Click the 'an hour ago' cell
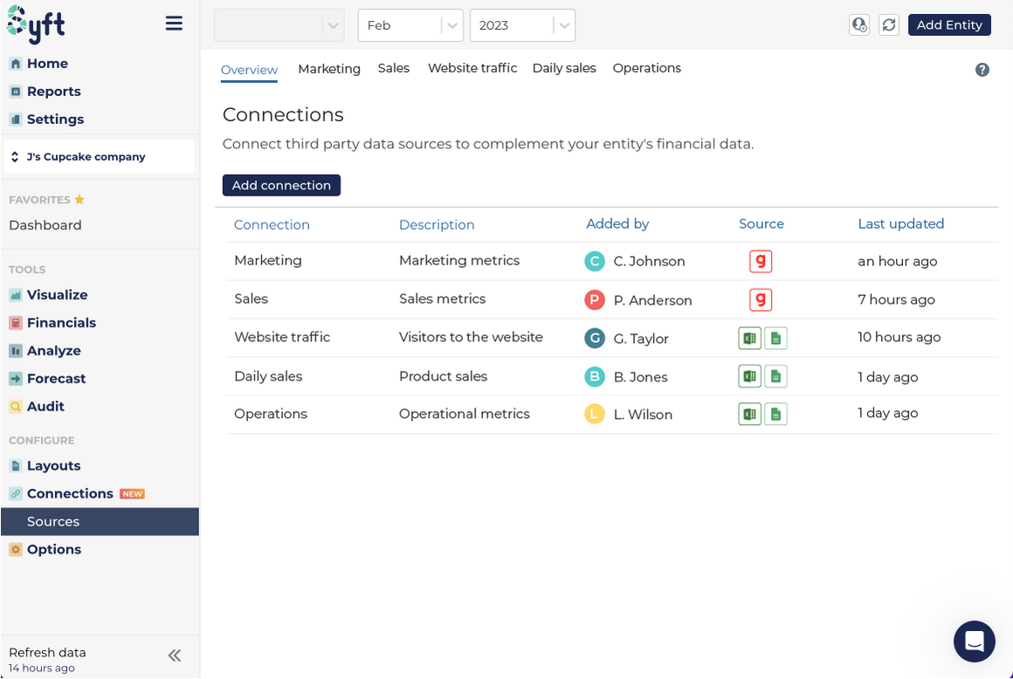This screenshot has width=1013, height=679. point(898,262)
